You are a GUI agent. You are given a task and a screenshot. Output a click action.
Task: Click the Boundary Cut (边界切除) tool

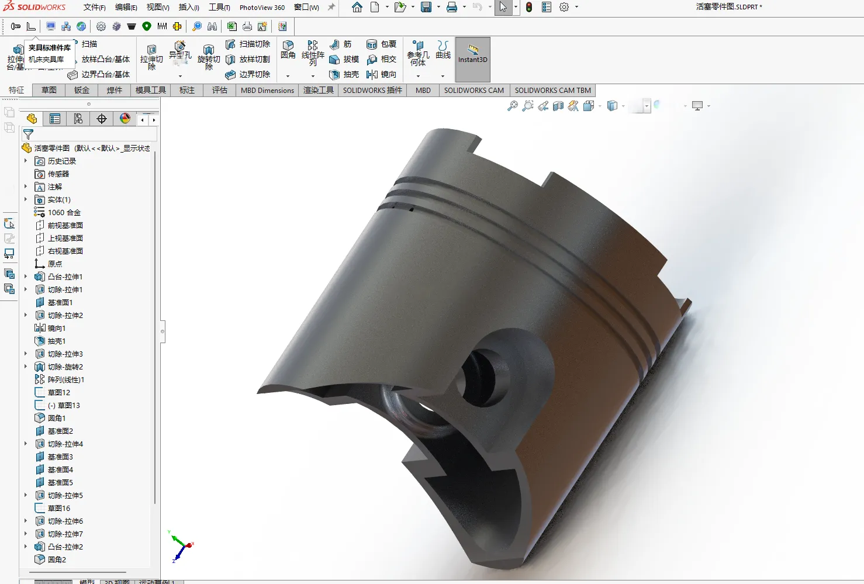(248, 75)
